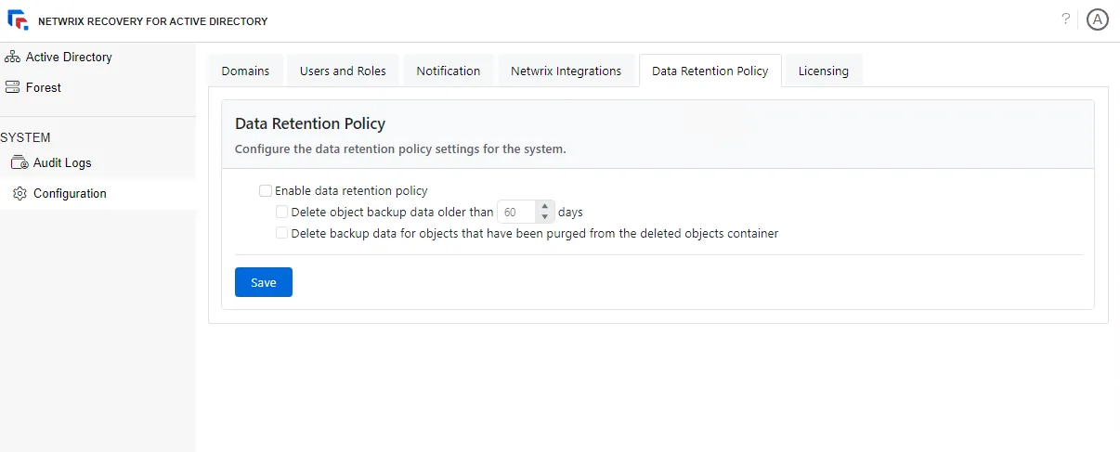The width and height of the screenshot is (1120, 452).
Task: Check Delete object backup data older than
Action: [282, 212]
